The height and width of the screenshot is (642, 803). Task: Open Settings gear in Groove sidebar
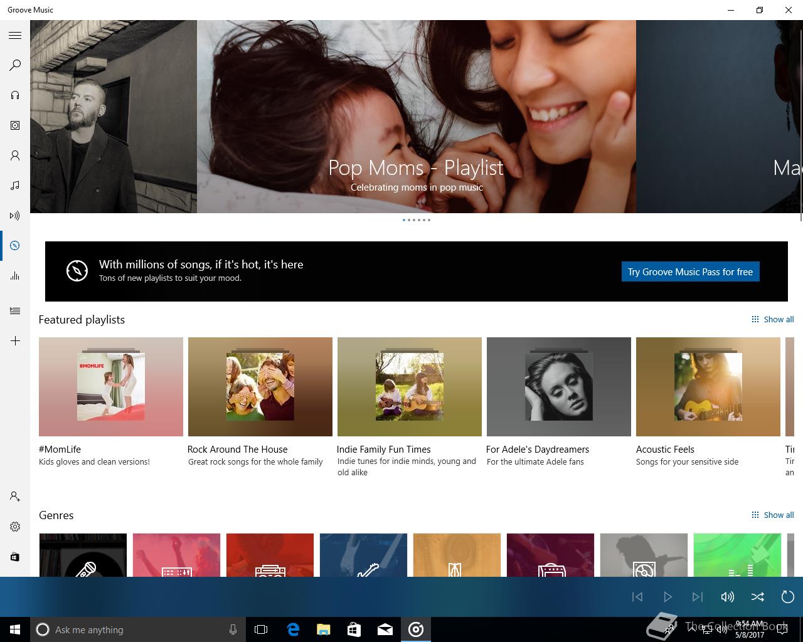(15, 527)
